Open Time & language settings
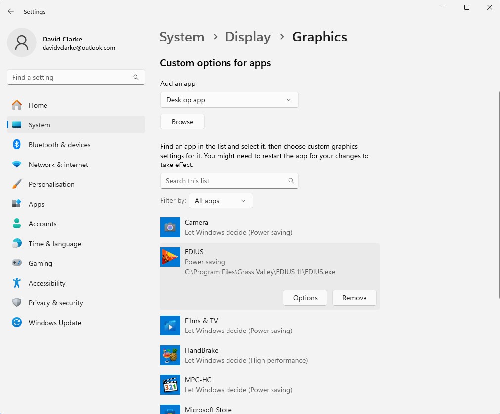 (76, 243)
